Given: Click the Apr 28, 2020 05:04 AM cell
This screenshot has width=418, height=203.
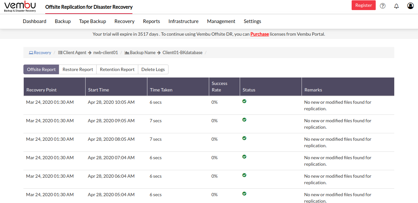Looking at the screenshot, I should 111,195.
